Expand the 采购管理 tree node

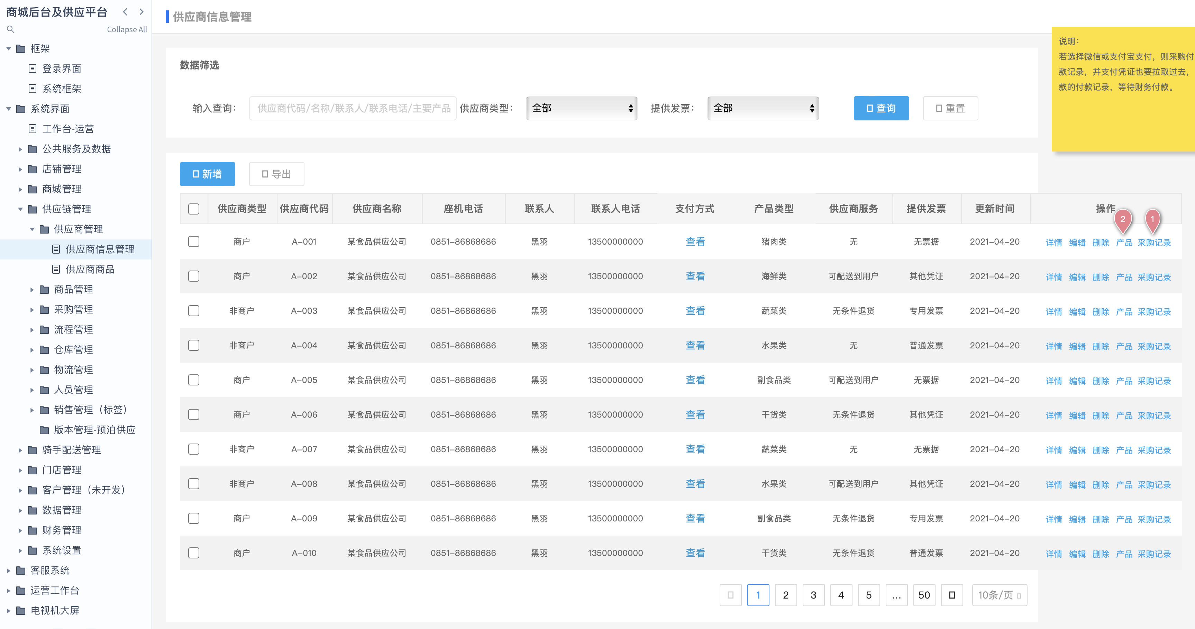click(32, 309)
